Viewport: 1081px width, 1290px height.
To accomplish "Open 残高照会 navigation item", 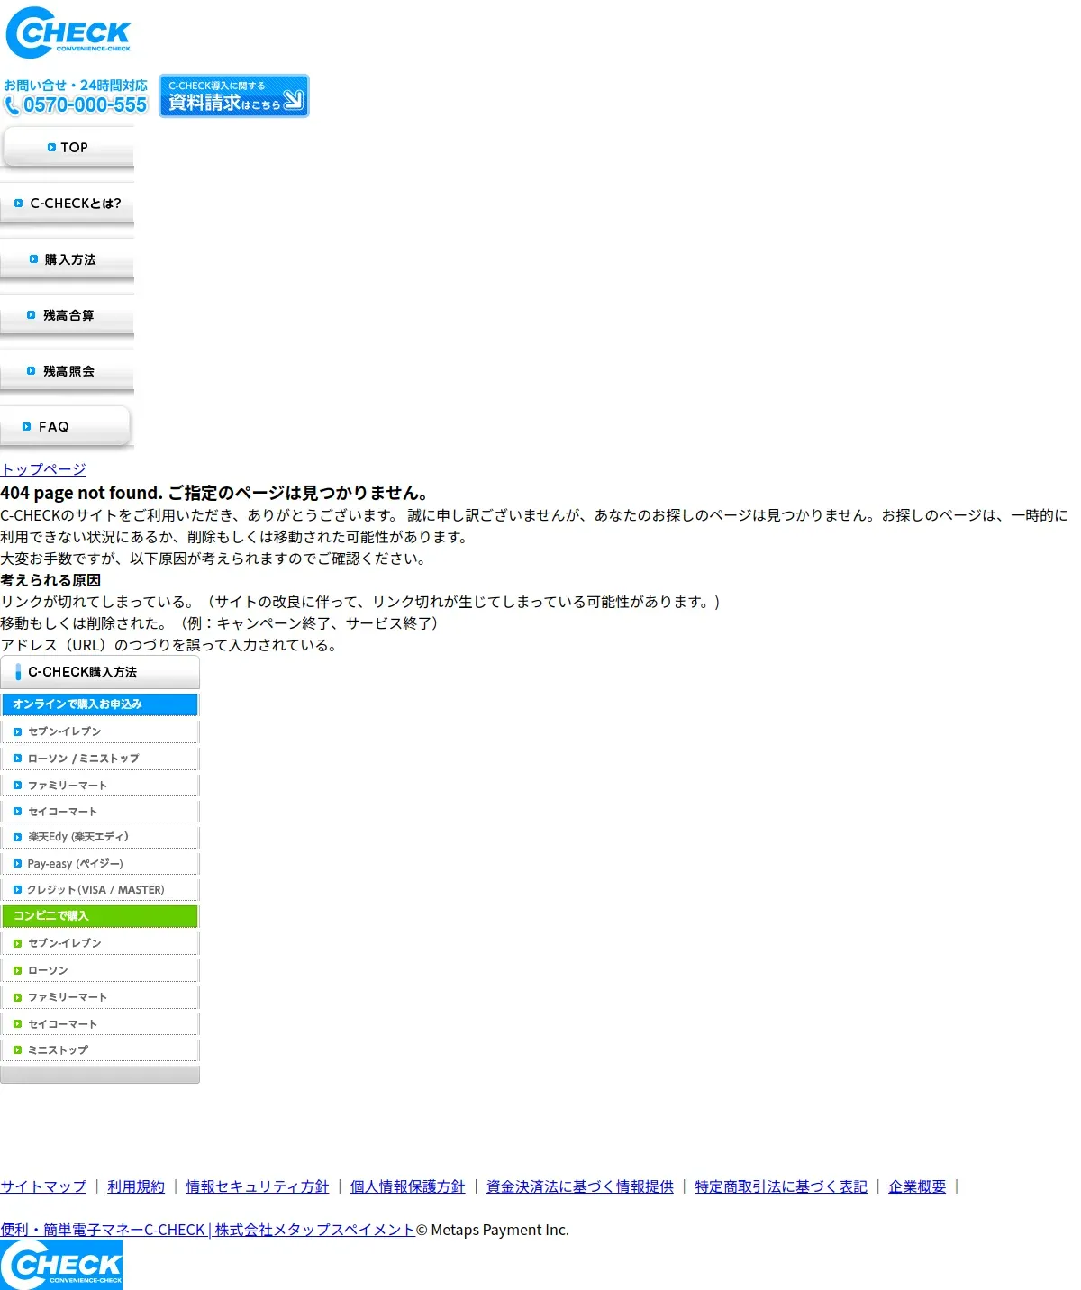I will [x=68, y=371].
